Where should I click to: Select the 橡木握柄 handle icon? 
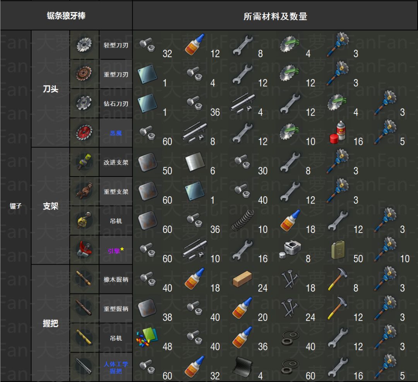84,278
